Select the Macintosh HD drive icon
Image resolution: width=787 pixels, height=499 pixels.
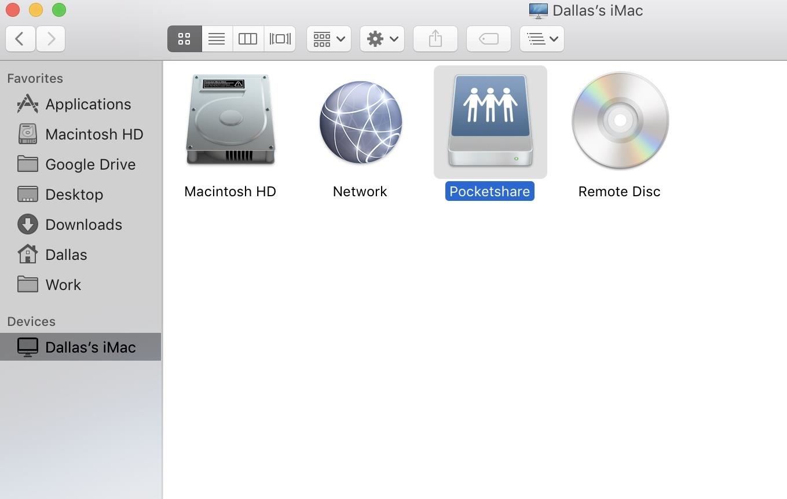pyautogui.click(x=230, y=120)
